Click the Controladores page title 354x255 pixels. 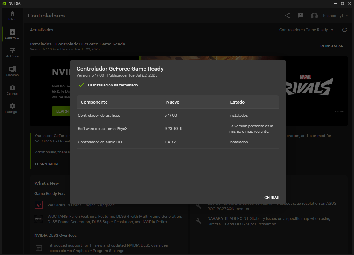pos(46,16)
